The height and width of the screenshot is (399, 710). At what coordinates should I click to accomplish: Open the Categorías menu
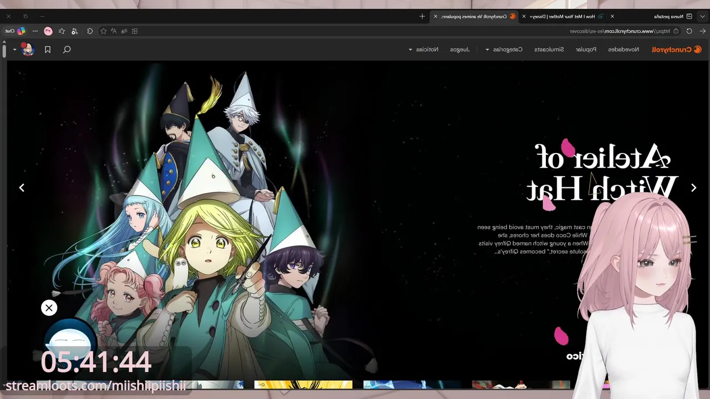tap(508, 49)
